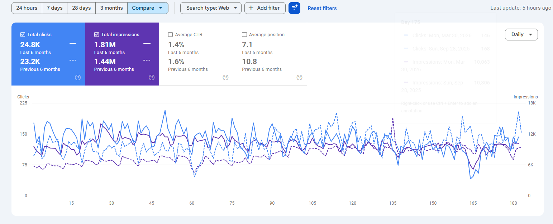The height and width of the screenshot is (224, 553).
Task: Click the 225 clicks axis tick
Action: point(23,103)
